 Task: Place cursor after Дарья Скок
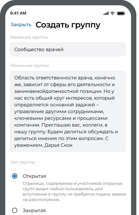pyautogui.click(x=73, y=145)
